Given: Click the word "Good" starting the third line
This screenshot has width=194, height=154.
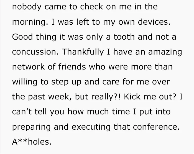Looking at the screenshot, I should coord(22,37).
